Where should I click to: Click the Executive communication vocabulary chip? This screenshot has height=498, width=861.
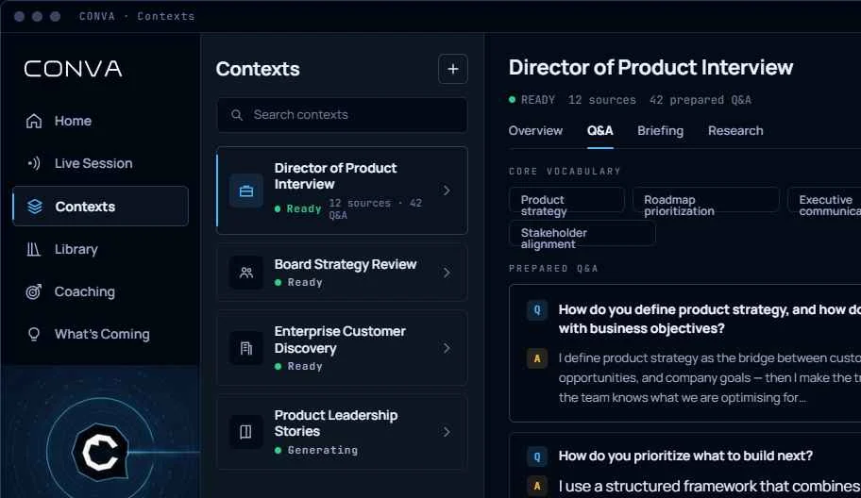point(824,200)
